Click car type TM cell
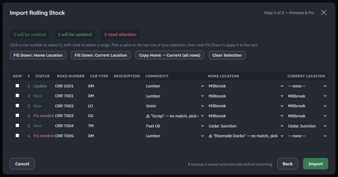Screen dimensions: 338x177 tap(91, 126)
